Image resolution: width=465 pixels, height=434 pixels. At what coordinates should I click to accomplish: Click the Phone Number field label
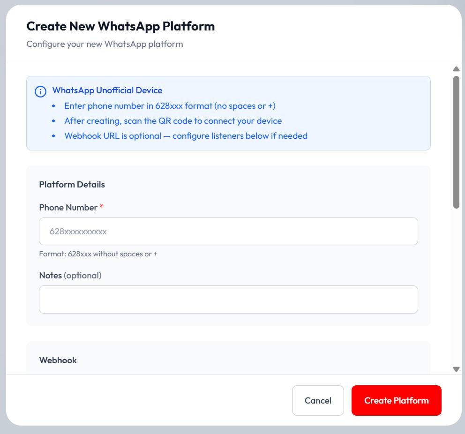click(x=68, y=208)
